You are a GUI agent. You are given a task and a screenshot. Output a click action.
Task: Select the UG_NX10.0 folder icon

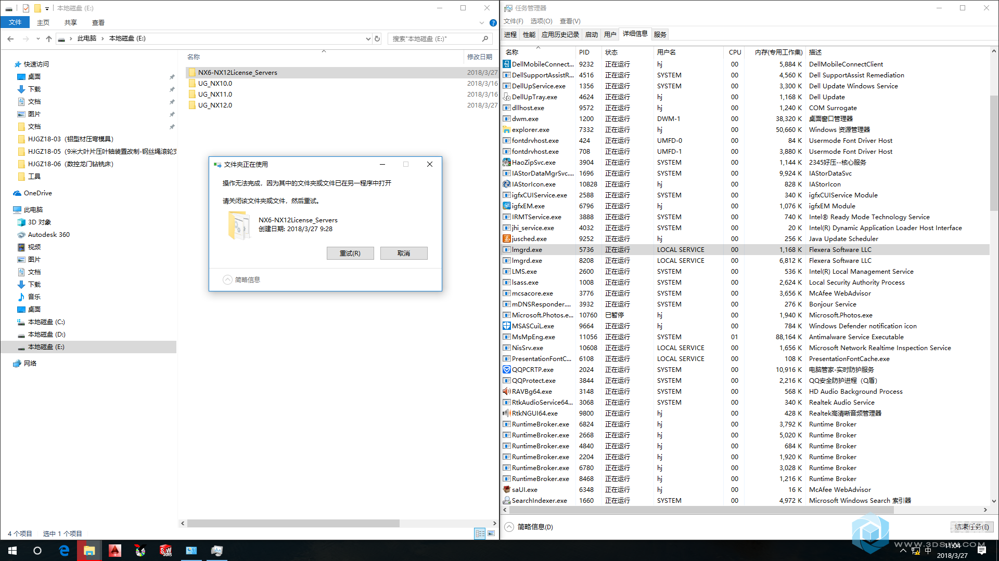coord(192,83)
